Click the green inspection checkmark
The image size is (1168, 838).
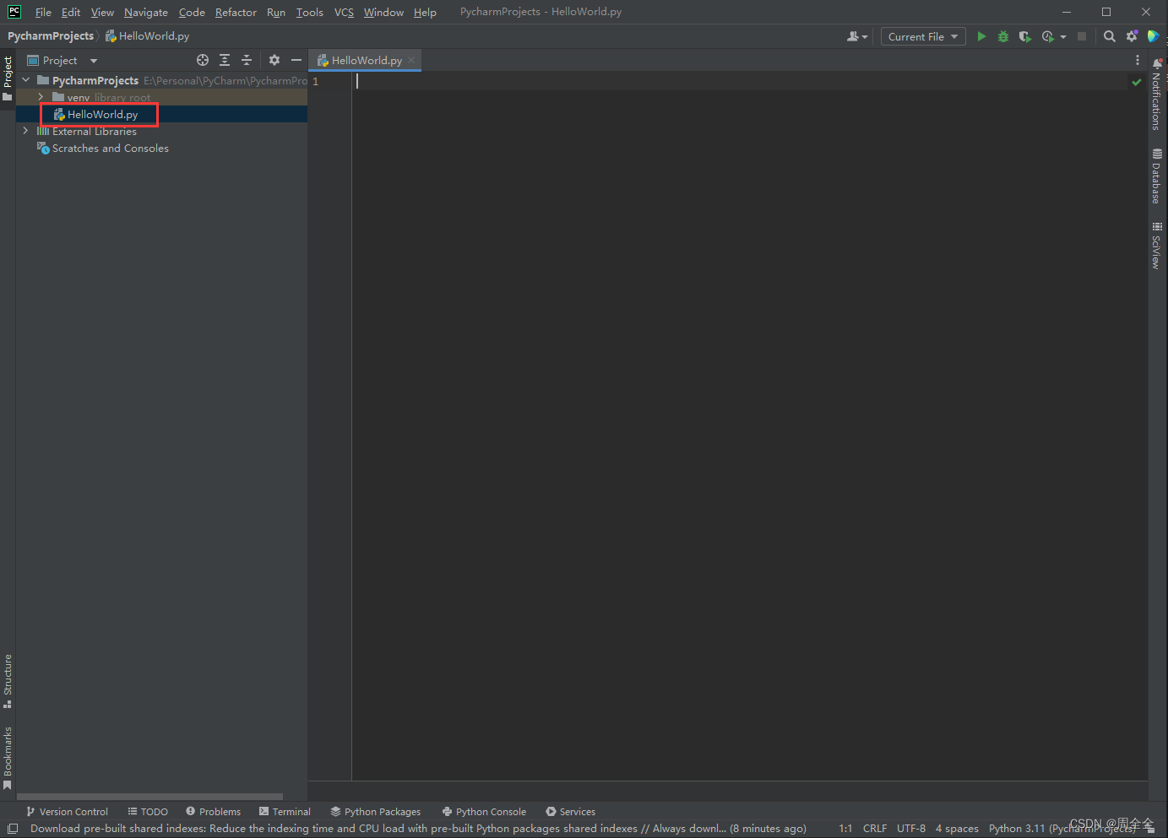coord(1137,82)
